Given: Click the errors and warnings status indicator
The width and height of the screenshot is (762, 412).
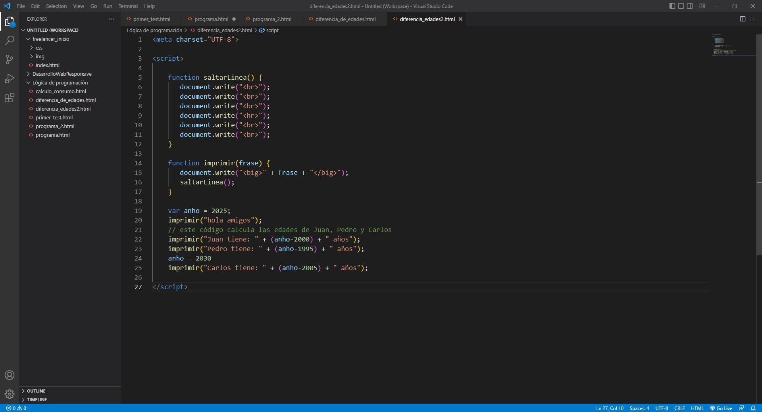Looking at the screenshot, I should [16, 408].
